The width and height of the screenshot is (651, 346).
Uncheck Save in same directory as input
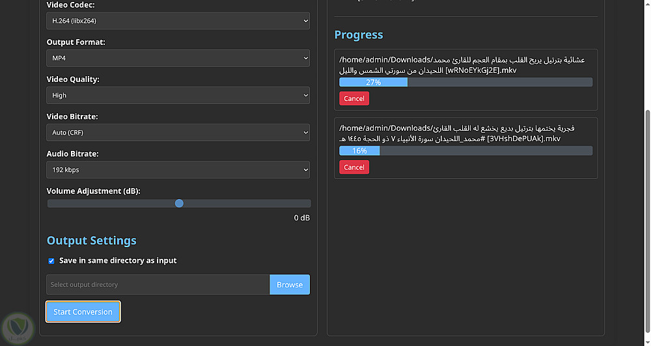tap(51, 261)
